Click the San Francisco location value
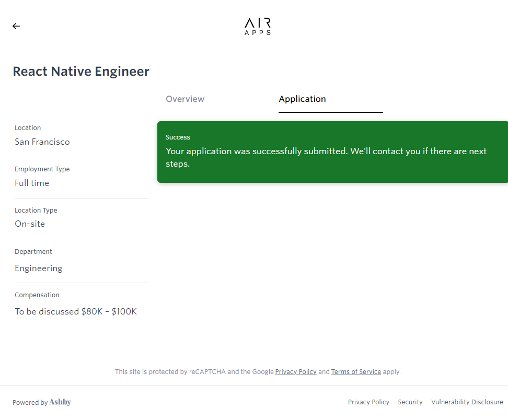The image size is (508, 420). coord(42,142)
